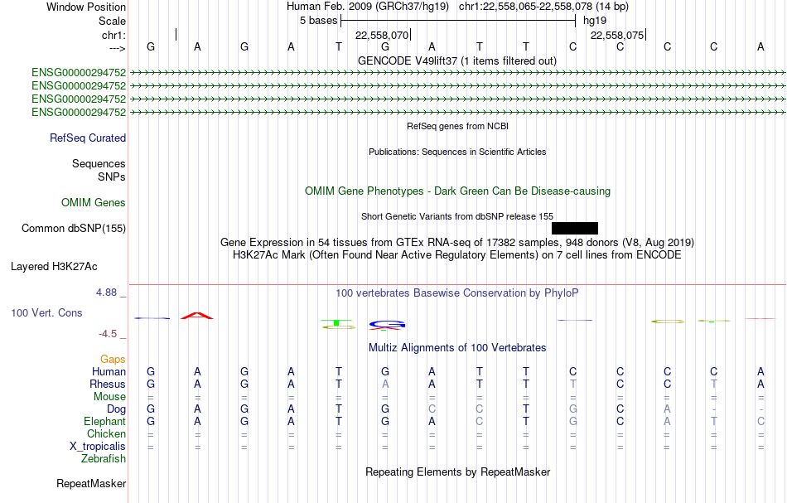The width and height of the screenshot is (787, 503).
Task: Click the Window Position track label
Action: tap(86, 7)
